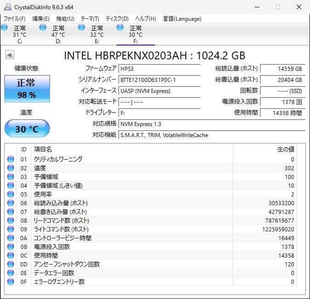Click raw value 16449 in the list
The width and height of the screenshot is (310, 299).
pyautogui.click(x=286, y=238)
